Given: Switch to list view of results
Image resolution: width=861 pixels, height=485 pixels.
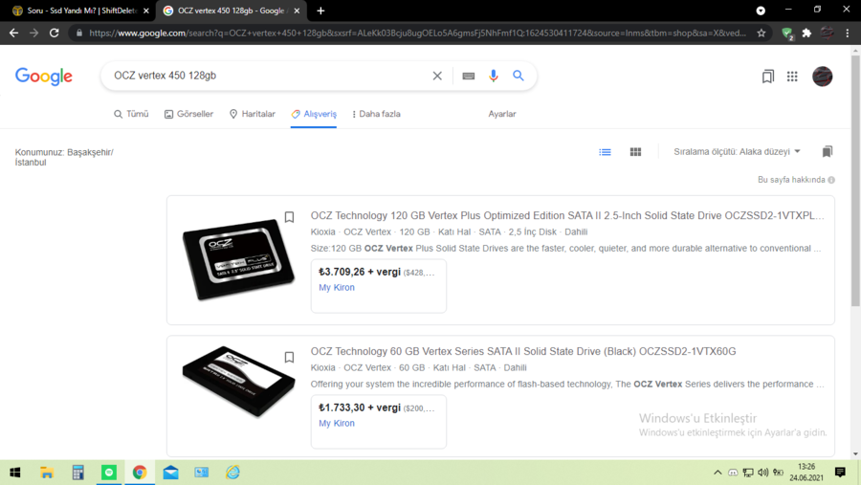Looking at the screenshot, I should pyautogui.click(x=605, y=152).
